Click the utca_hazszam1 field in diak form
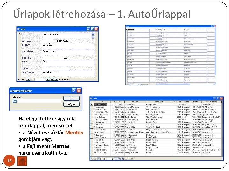This screenshot has height=171, width=229. (x=68, y=73)
